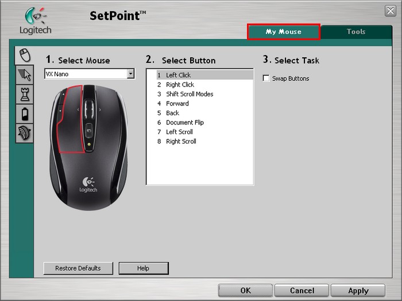Select Shift Scroll Modes in button list

tap(190, 94)
